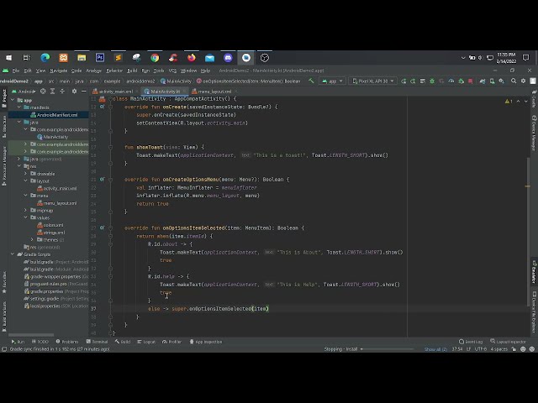Go to previous highlighted error arrow

[x=518, y=101]
